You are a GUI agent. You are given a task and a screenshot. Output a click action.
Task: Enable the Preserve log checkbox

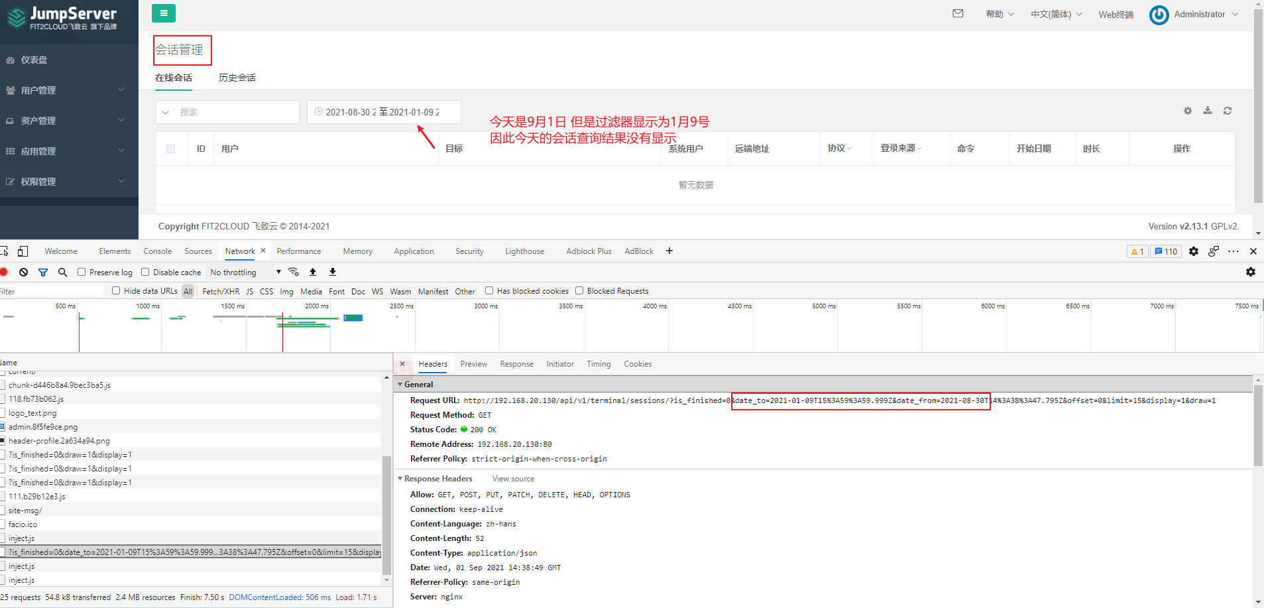pos(81,272)
